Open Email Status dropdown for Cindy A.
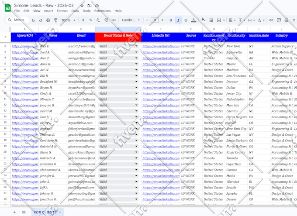 tap(136, 93)
